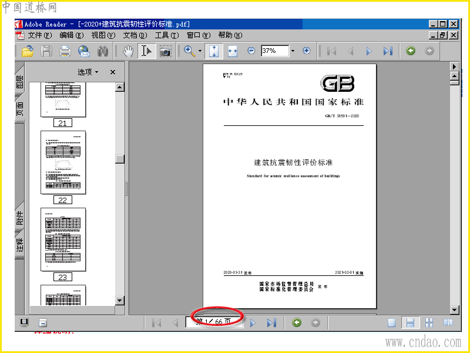Open the 工具(T) menu
Image resolution: width=470 pixels, height=353 pixels.
pyautogui.click(x=167, y=35)
